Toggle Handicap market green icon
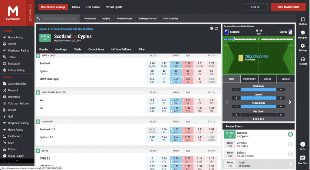The height and width of the screenshot is (170, 310). 38,122
